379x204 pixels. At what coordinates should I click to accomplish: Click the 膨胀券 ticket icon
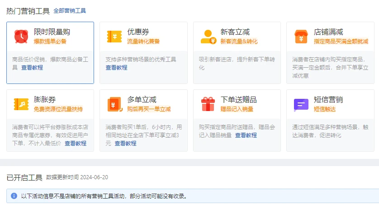[21, 104]
